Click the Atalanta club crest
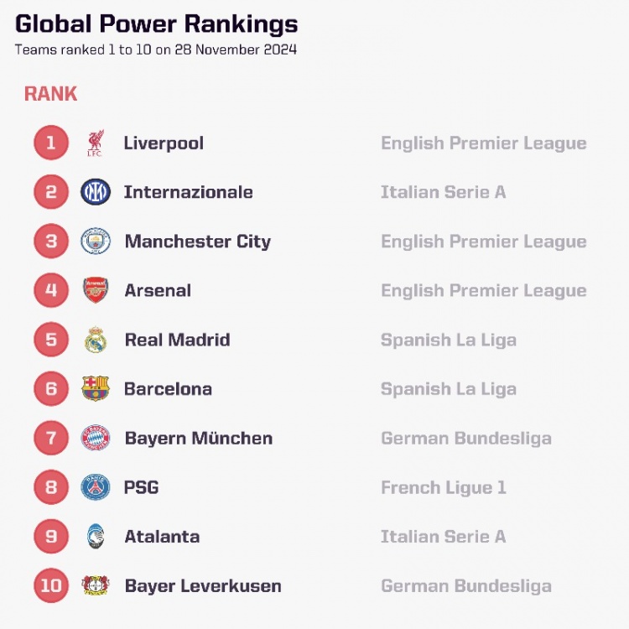 click(x=96, y=537)
